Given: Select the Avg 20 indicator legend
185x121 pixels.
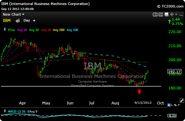Looking at the screenshot, I should (34, 30).
